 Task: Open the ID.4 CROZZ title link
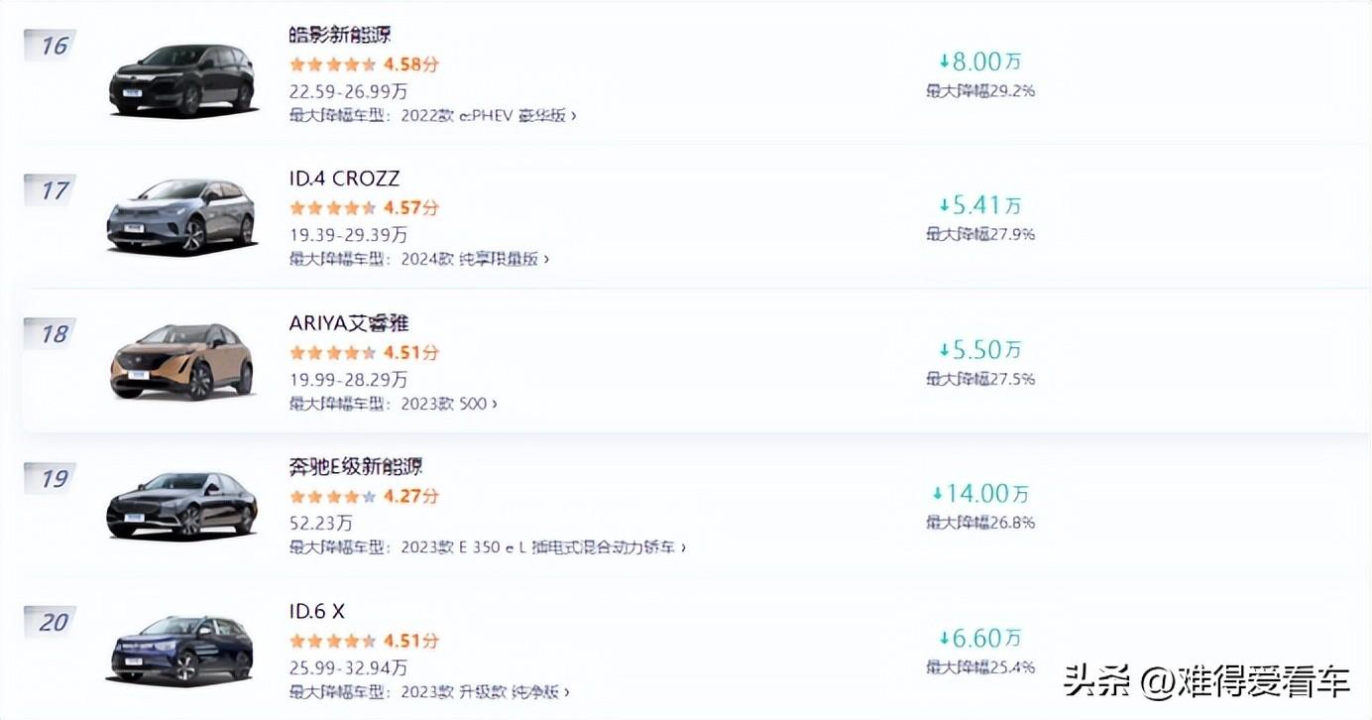point(344,179)
